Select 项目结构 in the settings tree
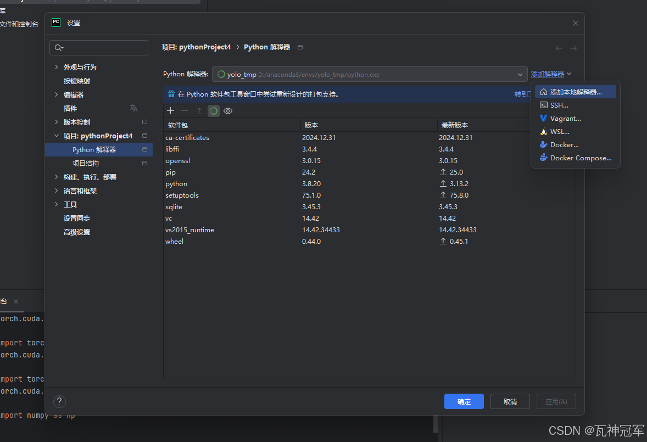647x442 pixels. tap(86, 163)
